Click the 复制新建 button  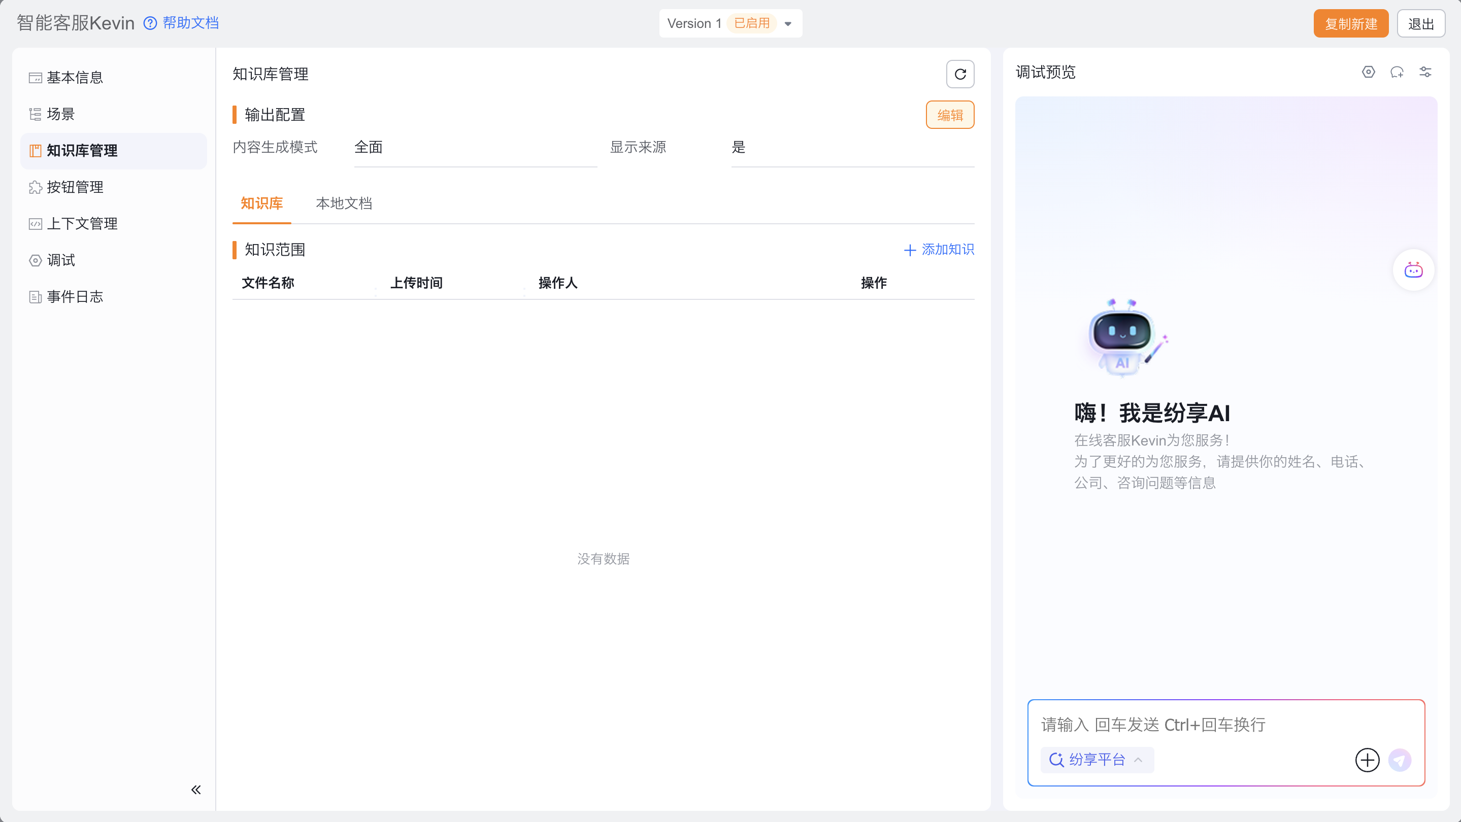1350,24
